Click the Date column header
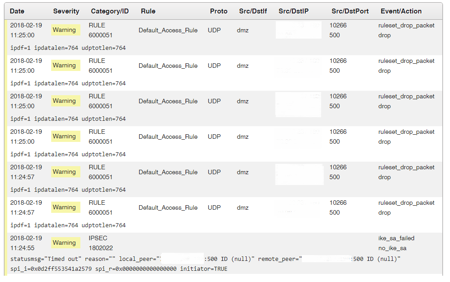 coord(17,11)
